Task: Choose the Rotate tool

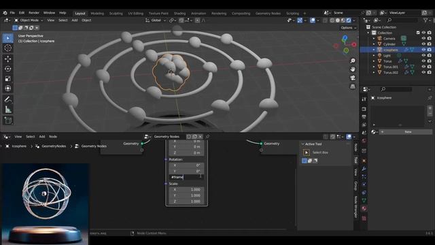Action: 7,69
